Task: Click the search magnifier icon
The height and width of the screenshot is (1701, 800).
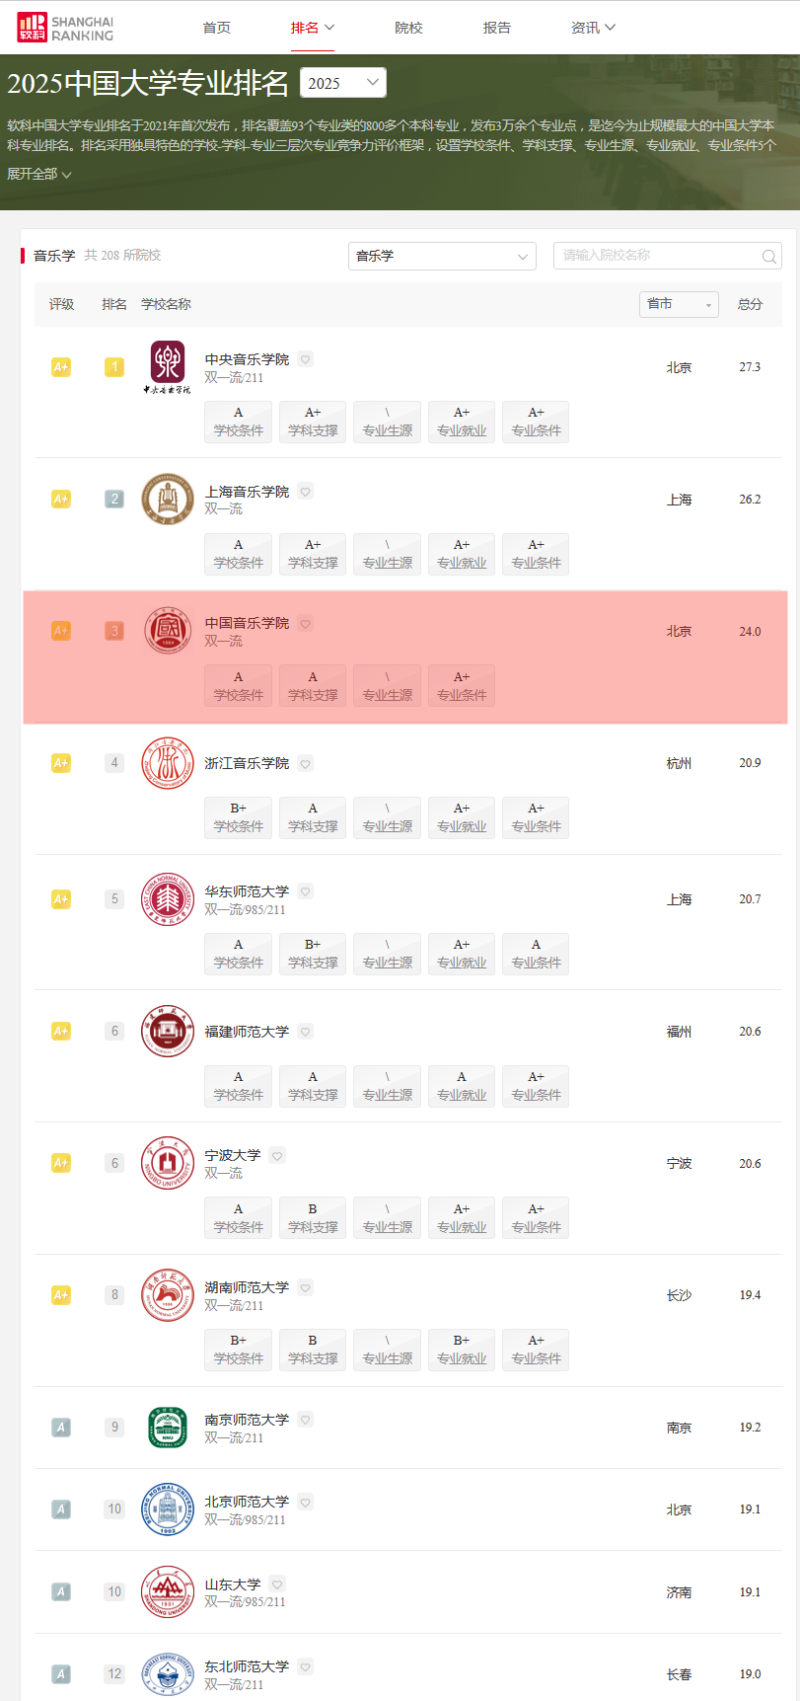Action: click(768, 257)
